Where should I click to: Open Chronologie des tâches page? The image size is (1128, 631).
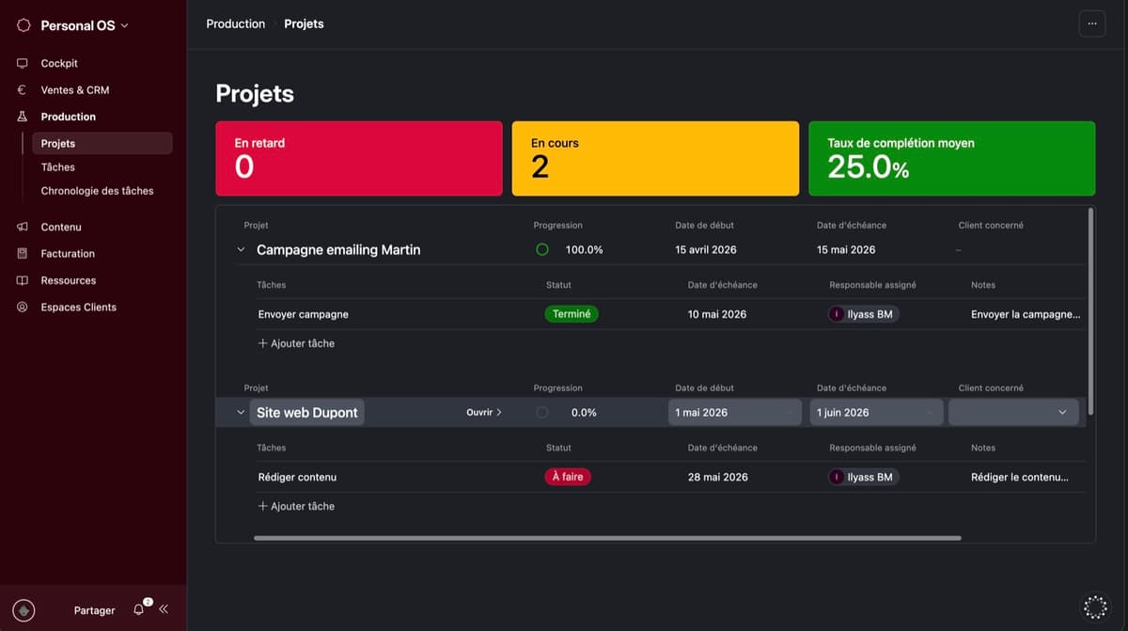click(x=98, y=191)
